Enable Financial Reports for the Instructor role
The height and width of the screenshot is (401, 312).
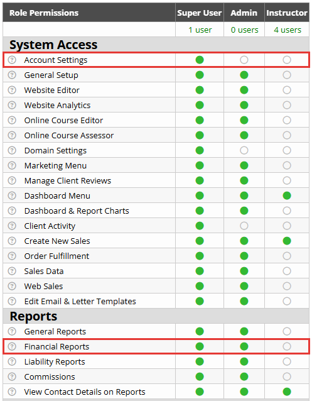pos(287,346)
